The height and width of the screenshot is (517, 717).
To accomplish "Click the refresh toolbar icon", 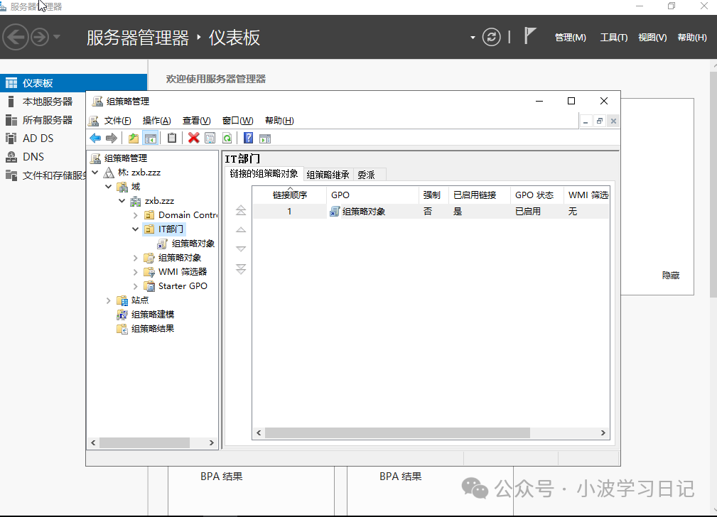I will tap(227, 138).
